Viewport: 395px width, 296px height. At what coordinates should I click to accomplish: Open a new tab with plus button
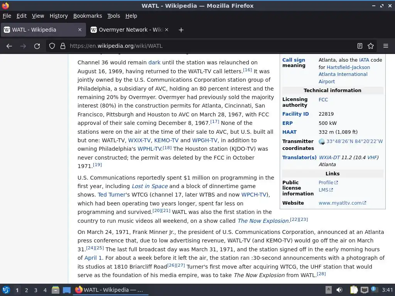[181, 30]
